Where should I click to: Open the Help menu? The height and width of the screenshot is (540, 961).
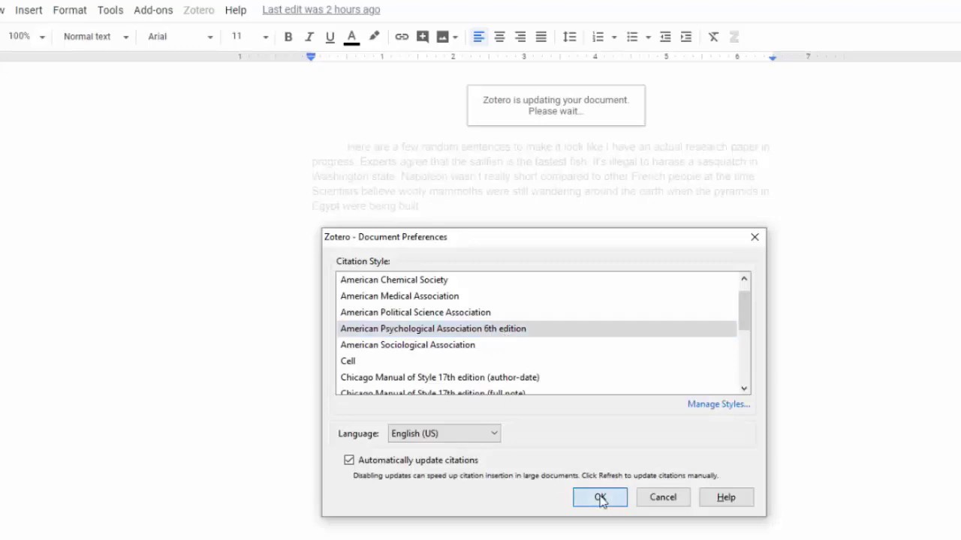pos(236,10)
